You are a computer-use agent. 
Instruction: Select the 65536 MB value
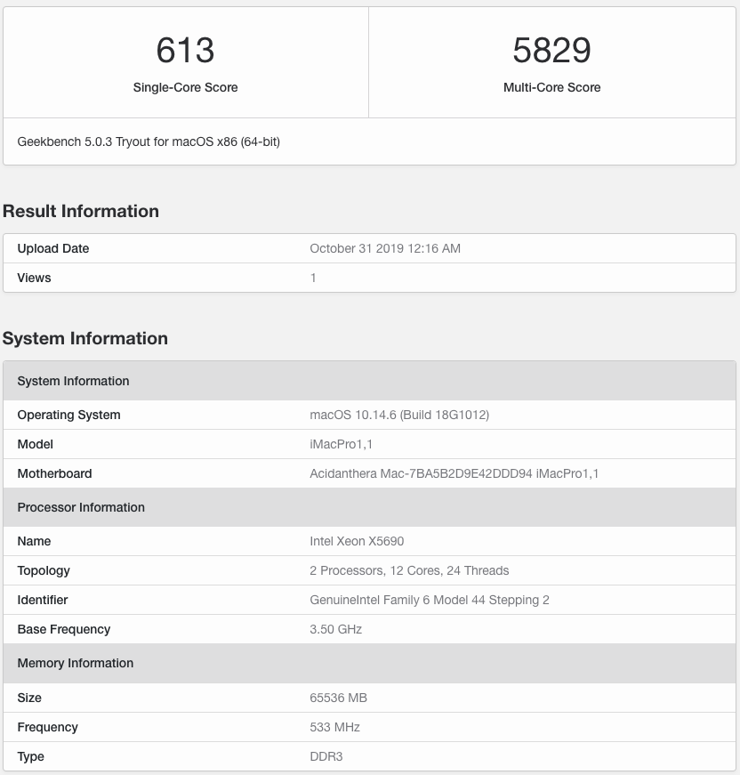click(338, 698)
